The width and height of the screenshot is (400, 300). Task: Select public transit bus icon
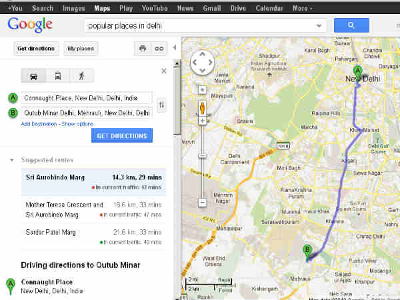(58, 76)
